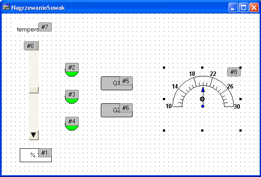Click the bottom-middle selection handle of the gauge

[202, 130]
